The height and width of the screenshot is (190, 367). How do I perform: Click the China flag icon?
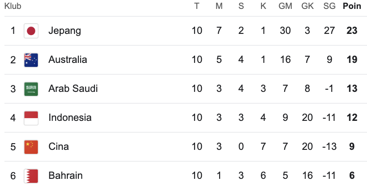(x=31, y=147)
